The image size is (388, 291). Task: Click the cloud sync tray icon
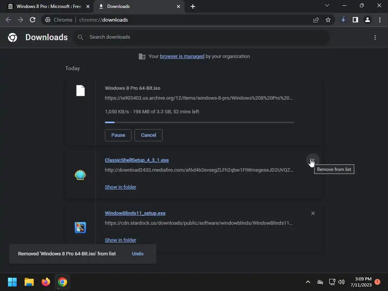click(320, 282)
